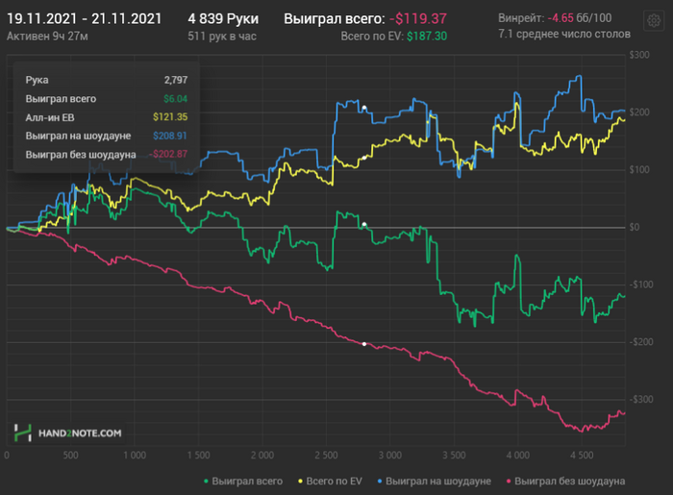Click the white marker on the yellow EV line

[364, 158]
